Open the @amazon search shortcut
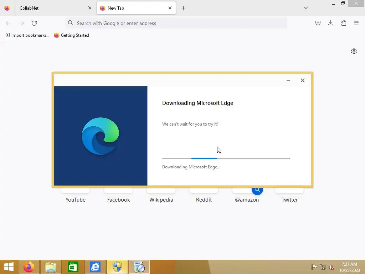 point(247,195)
